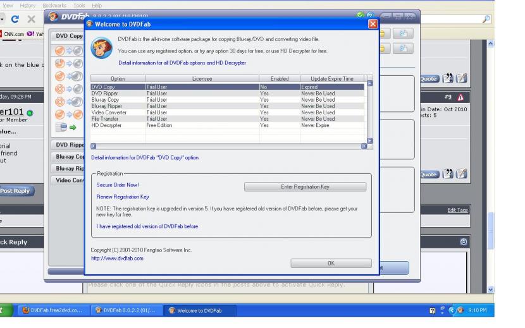Screen dimensions: 525x328
Task: Switch to DVDFab 8.0.2.2 taskbar button
Action: click(x=126, y=310)
